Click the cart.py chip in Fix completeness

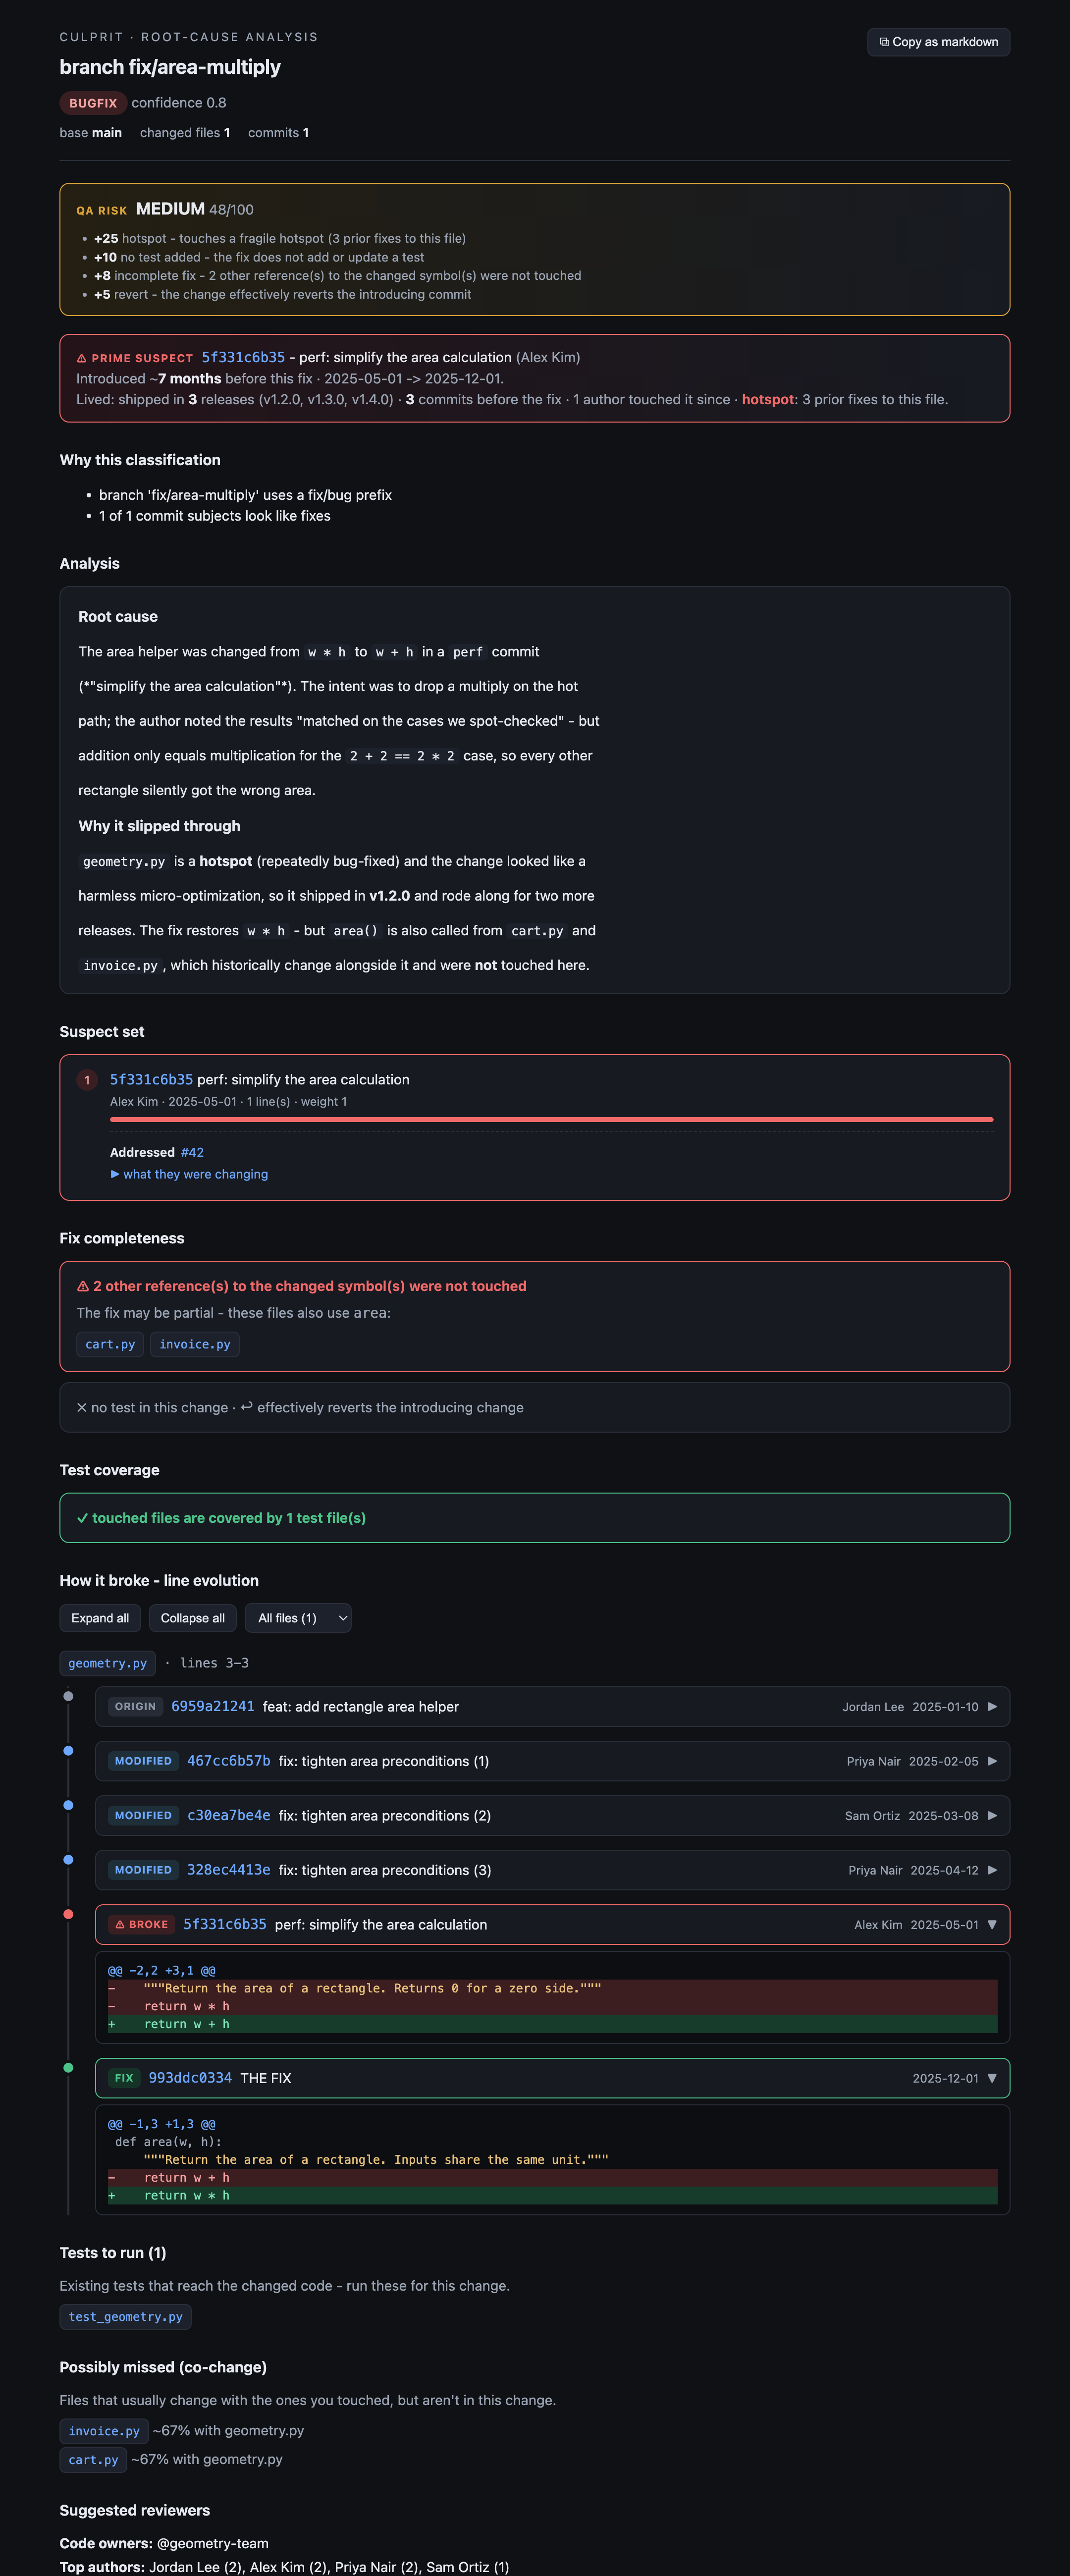pyautogui.click(x=110, y=1344)
